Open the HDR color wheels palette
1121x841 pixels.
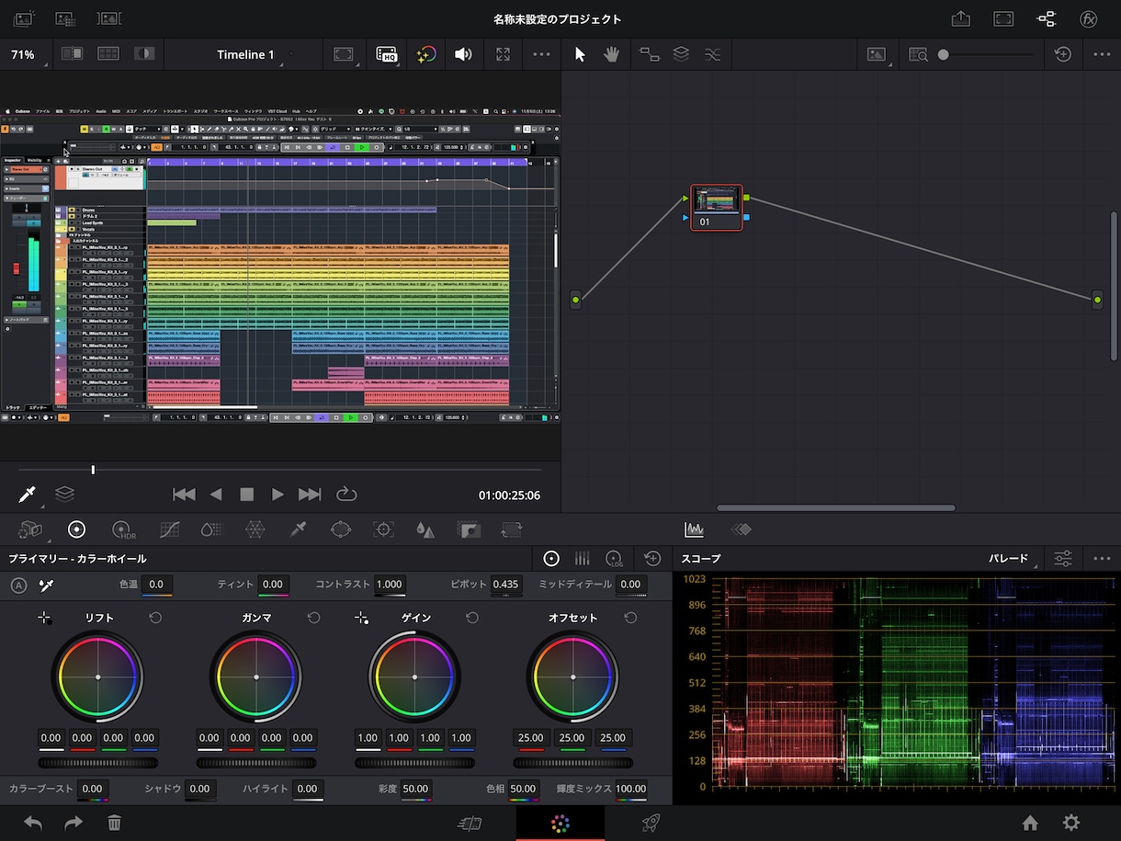[124, 529]
